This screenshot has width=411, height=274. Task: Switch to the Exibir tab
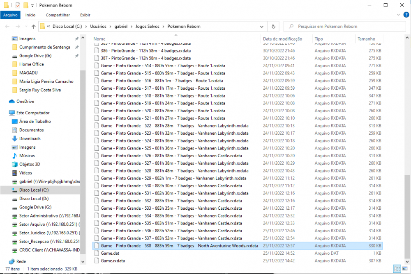(85, 15)
